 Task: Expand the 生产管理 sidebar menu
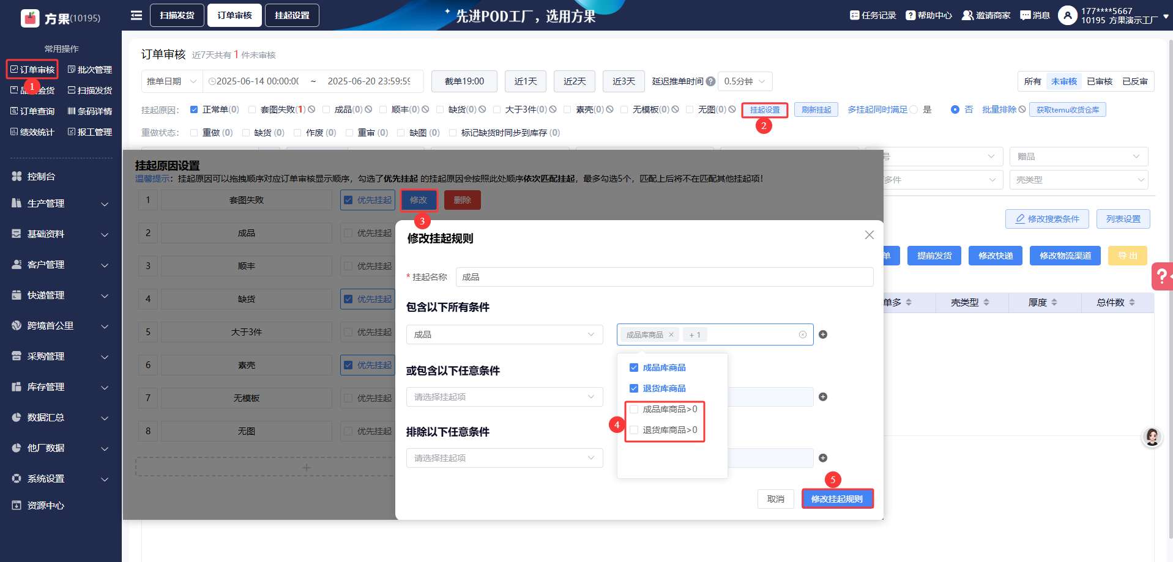tap(60, 204)
